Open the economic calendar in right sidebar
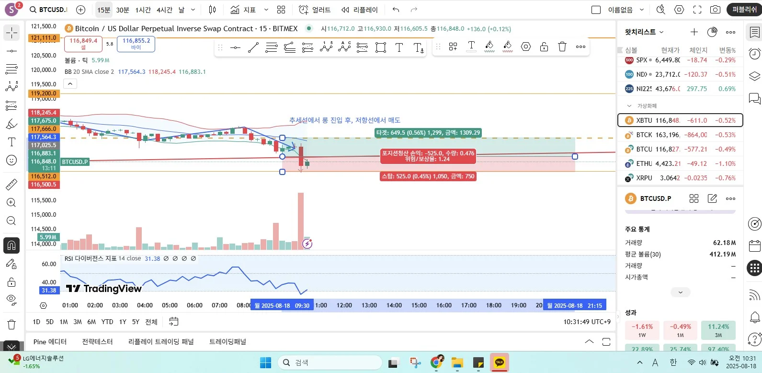The height and width of the screenshot is (373, 762). coord(754,245)
